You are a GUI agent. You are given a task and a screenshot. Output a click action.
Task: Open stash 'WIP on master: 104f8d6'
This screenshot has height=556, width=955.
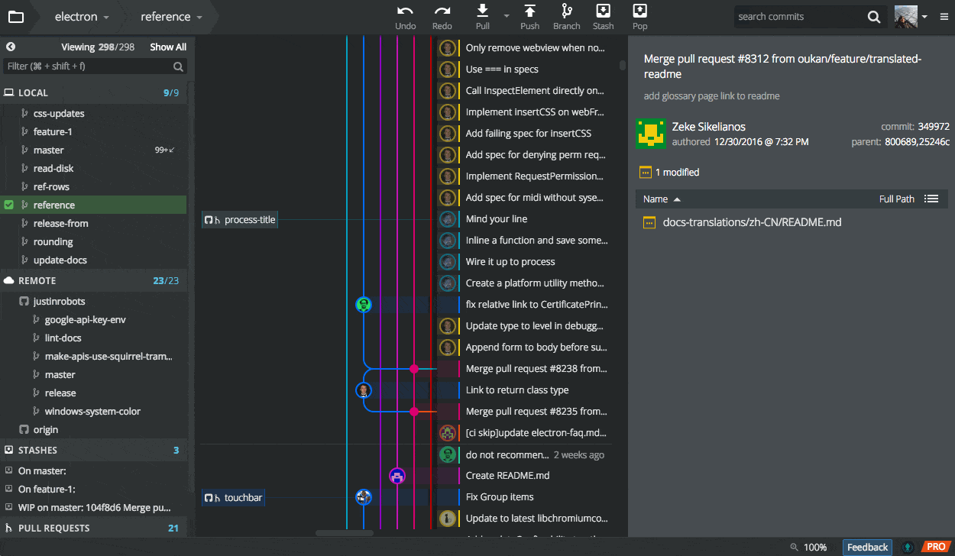click(93, 507)
